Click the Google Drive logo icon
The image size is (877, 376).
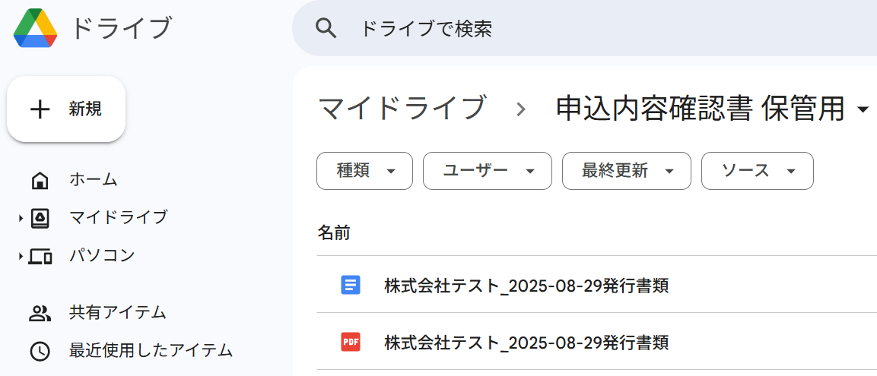tap(35, 28)
